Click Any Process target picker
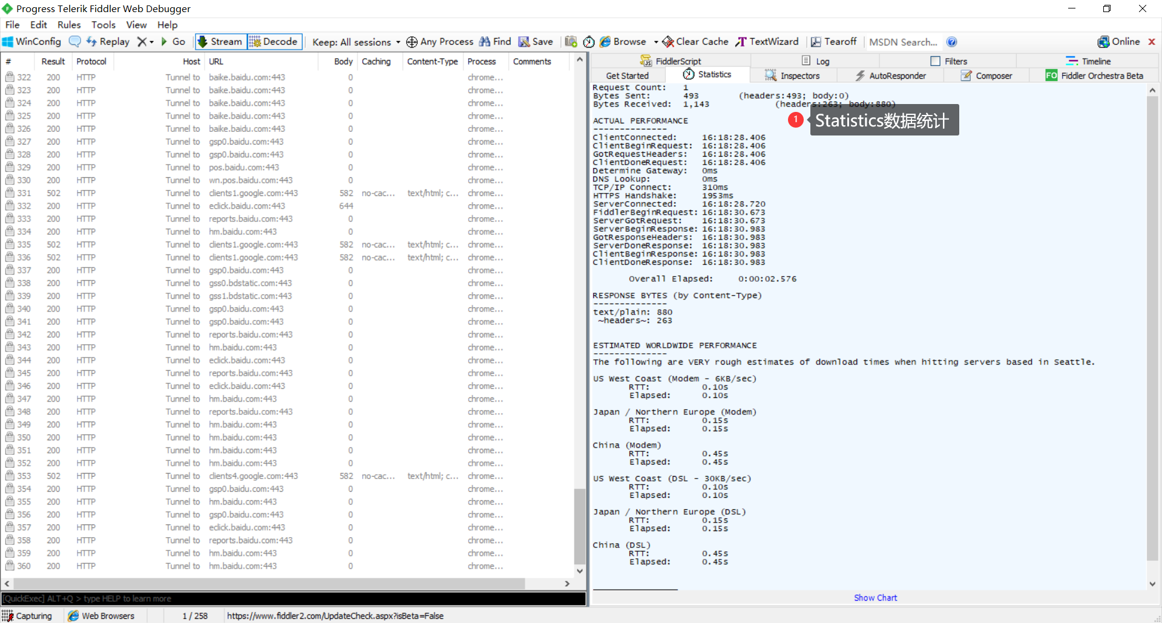 (x=440, y=42)
